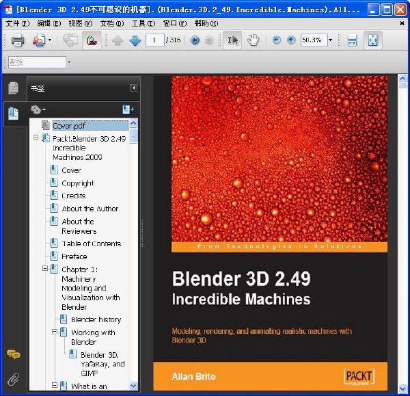
Task: Zoom out with the minus button
Action: [x=276, y=40]
